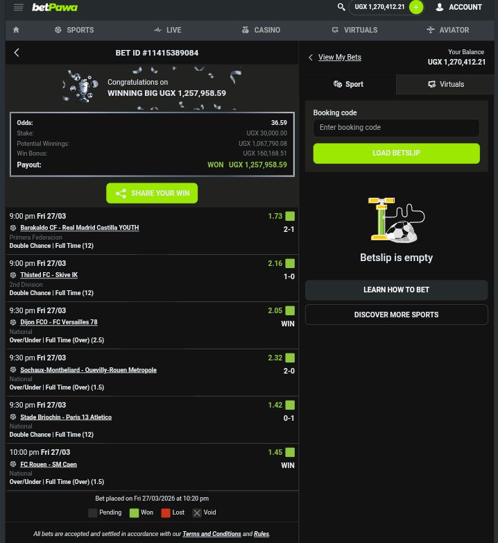Click the football icon beside Barakaldo CF

[x=13, y=228]
